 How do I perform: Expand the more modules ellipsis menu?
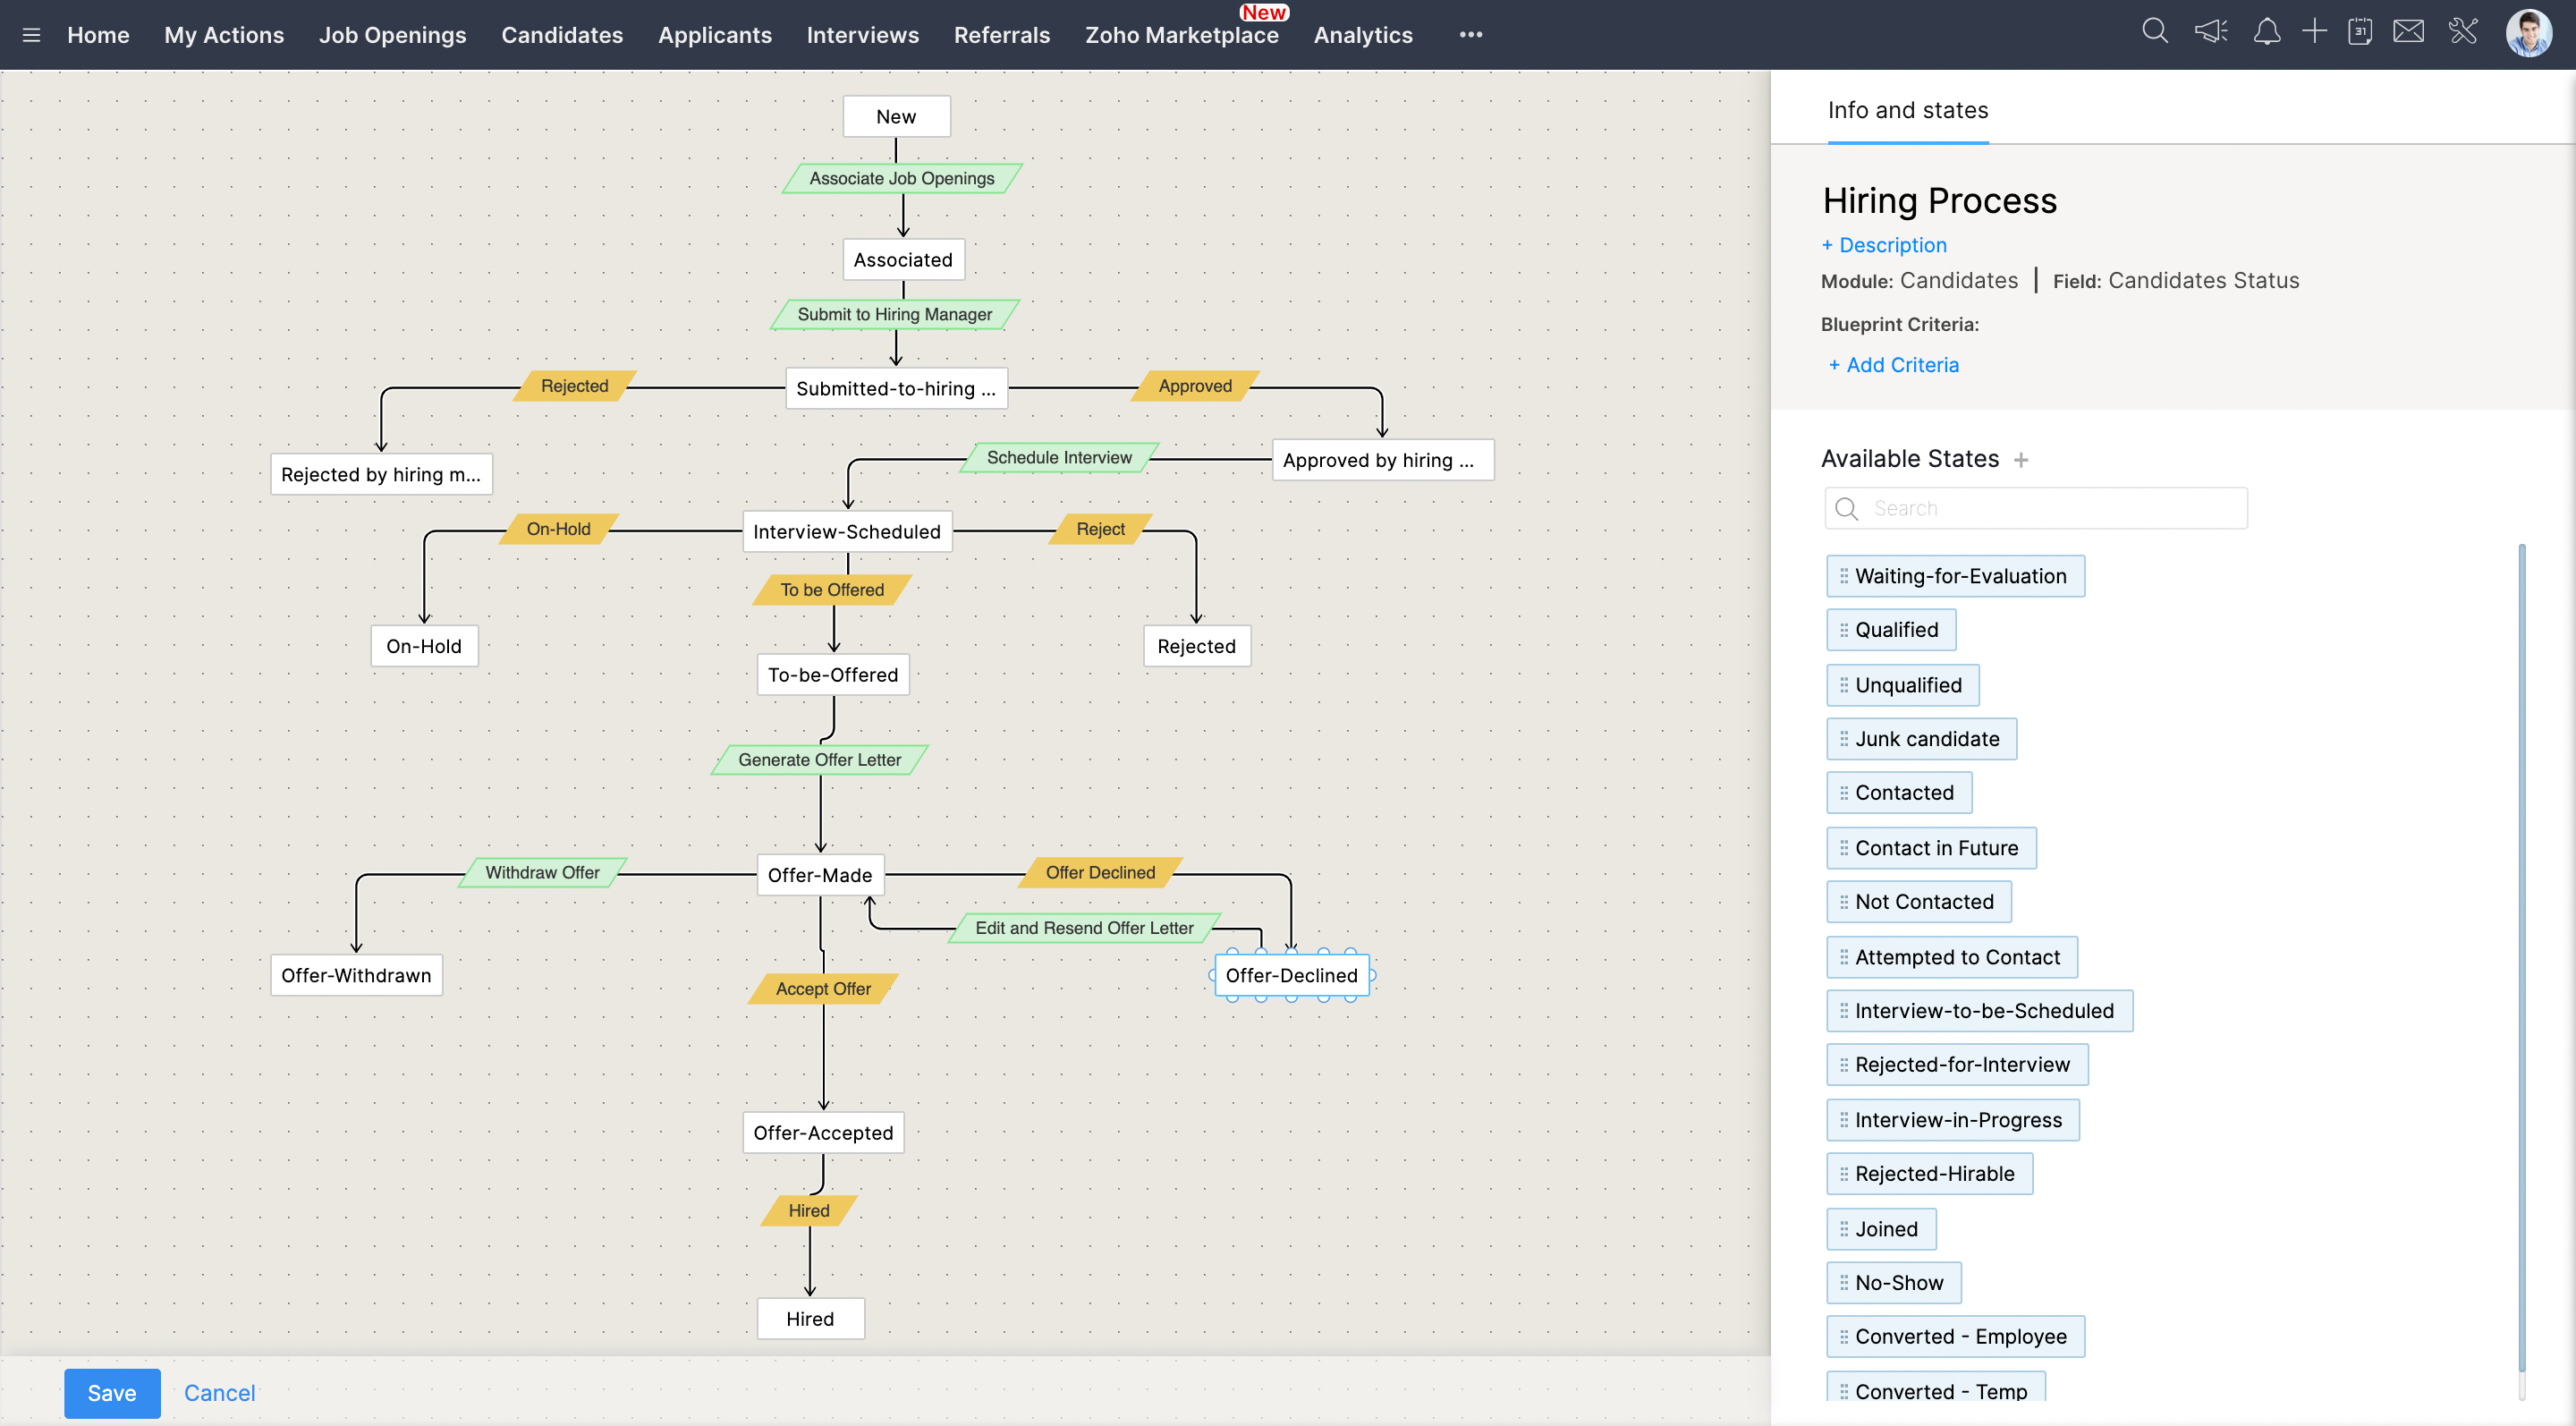point(1470,35)
